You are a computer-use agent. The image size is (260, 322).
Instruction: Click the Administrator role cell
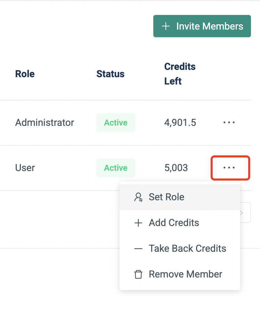(44, 122)
